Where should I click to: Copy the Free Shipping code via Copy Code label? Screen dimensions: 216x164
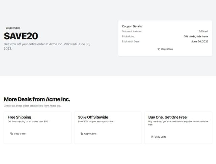pos(20,134)
